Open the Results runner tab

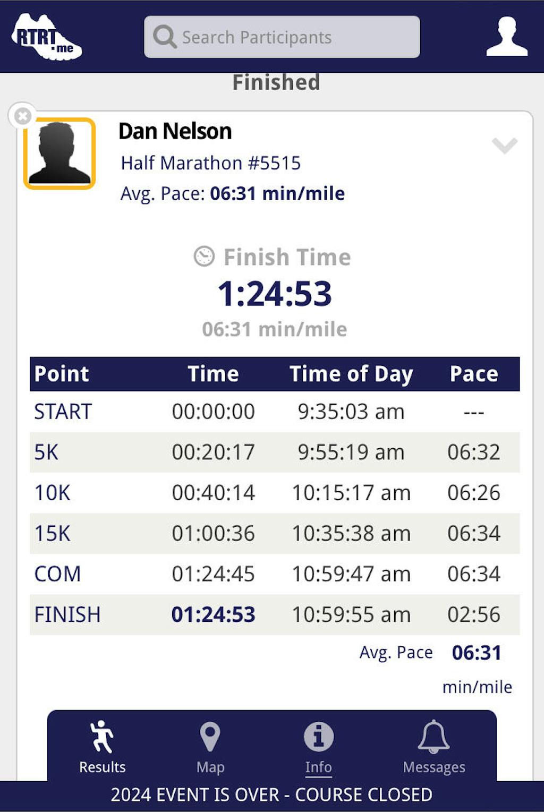[102, 746]
